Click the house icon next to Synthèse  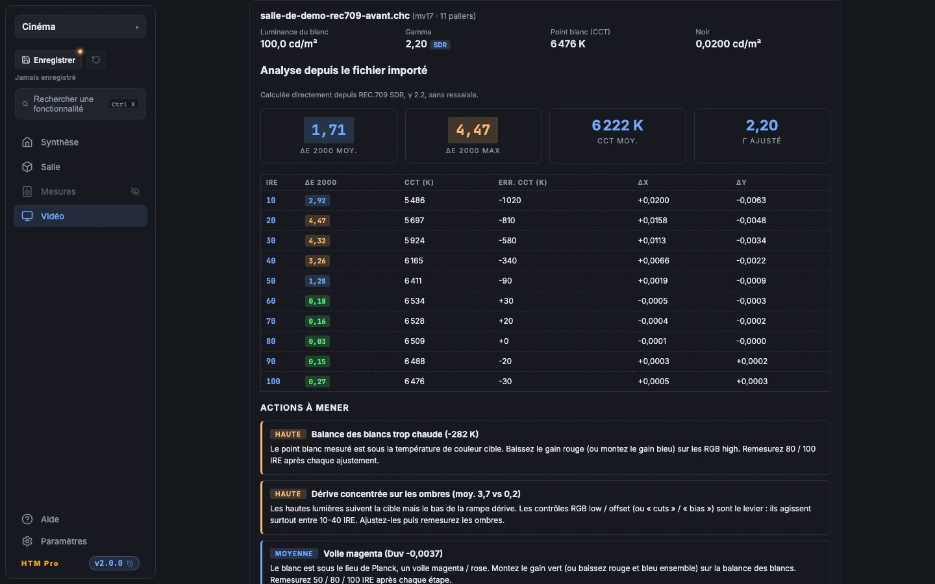(x=27, y=142)
